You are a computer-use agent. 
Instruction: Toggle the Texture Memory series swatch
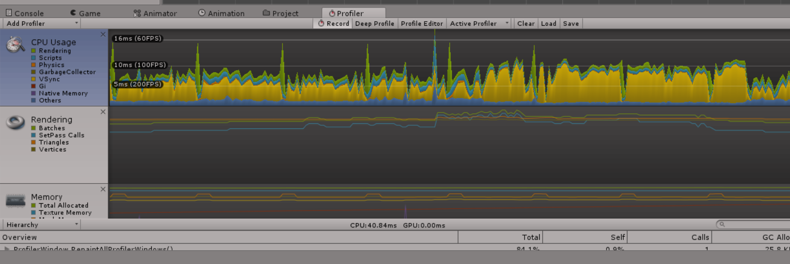[x=34, y=212]
